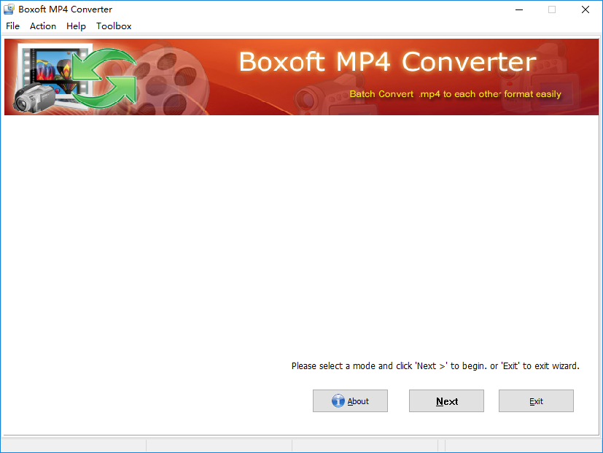Image resolution: width=603 pixels, height=453 pixels.
Task: Click the second status bar section
Action: (219, 446)
